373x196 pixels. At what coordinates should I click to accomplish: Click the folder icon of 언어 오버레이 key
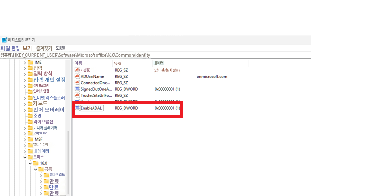[x=30, y=110]
